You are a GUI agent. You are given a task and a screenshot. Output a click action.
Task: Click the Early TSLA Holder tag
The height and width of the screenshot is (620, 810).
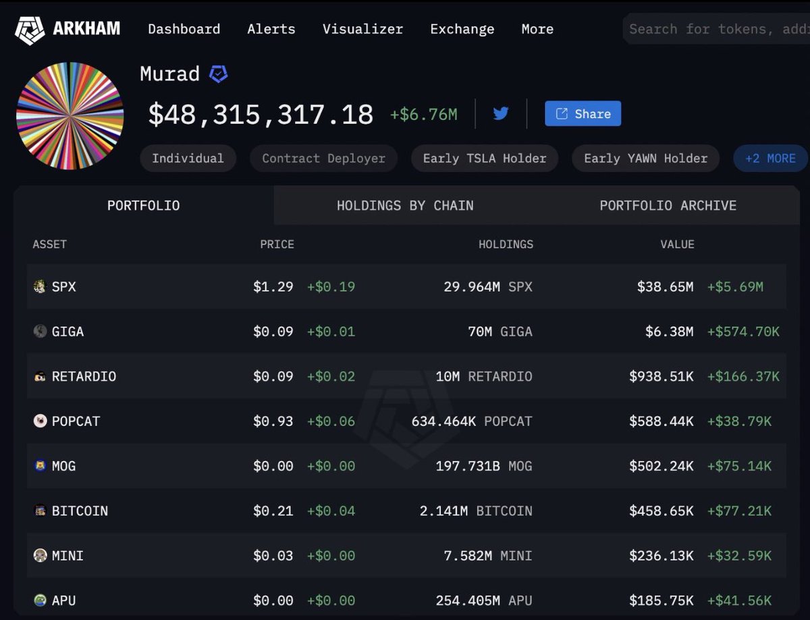point(485,159)
